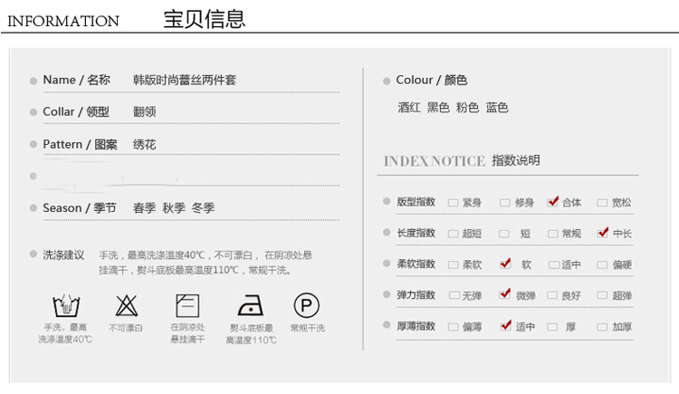Toggle the 微弹 elasticity checkbox
The width and height of the screenshot is (679, 394).
click(505, 294)
